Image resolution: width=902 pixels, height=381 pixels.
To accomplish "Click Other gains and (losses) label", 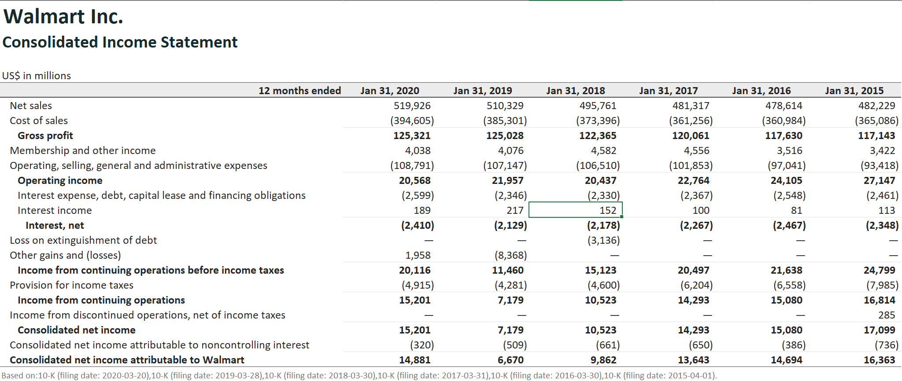I will point(65,255).
